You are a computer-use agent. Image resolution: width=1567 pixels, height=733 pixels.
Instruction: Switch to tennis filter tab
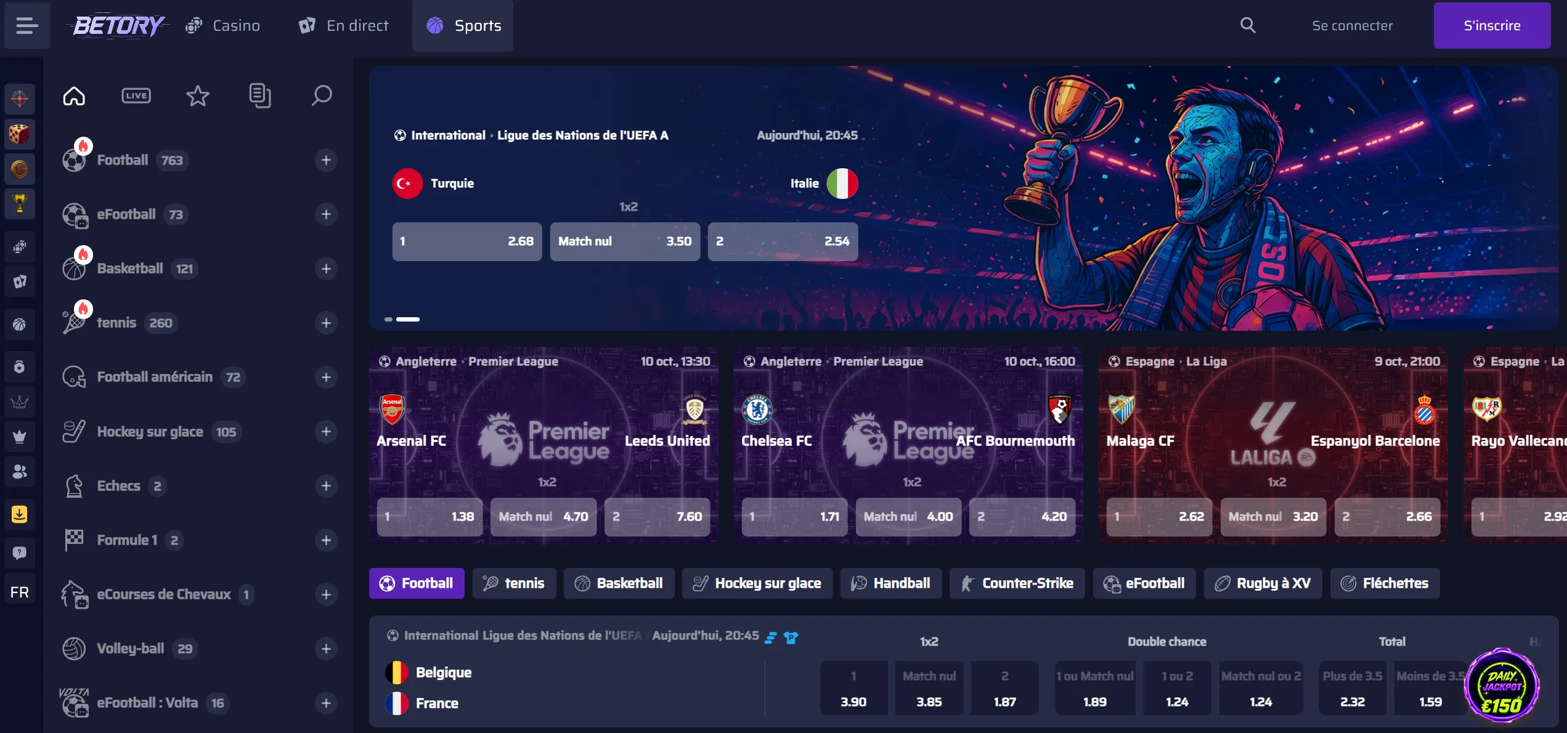click(x=514, y=583)
